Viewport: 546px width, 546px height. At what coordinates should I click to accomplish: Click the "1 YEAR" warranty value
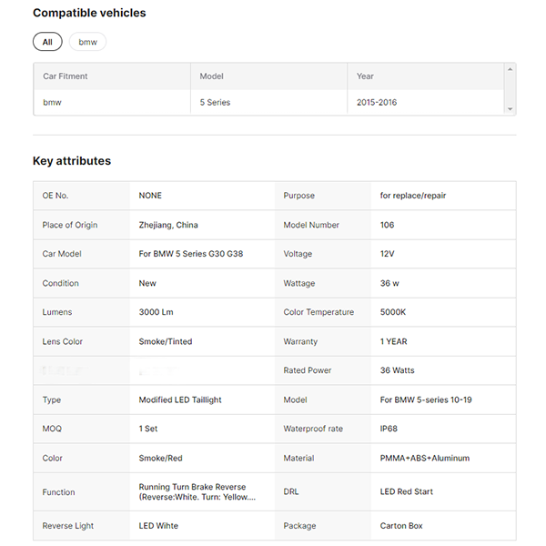pyautogui.click(x=394, y=341)
